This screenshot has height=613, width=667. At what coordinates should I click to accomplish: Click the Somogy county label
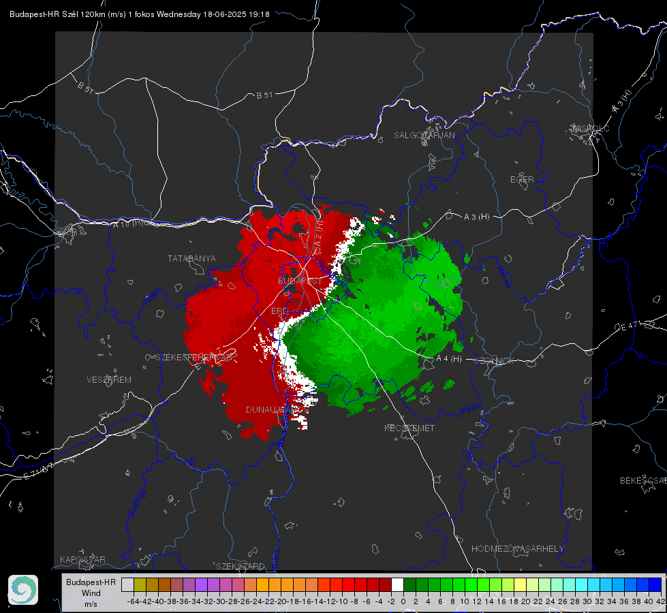[137, 503]
